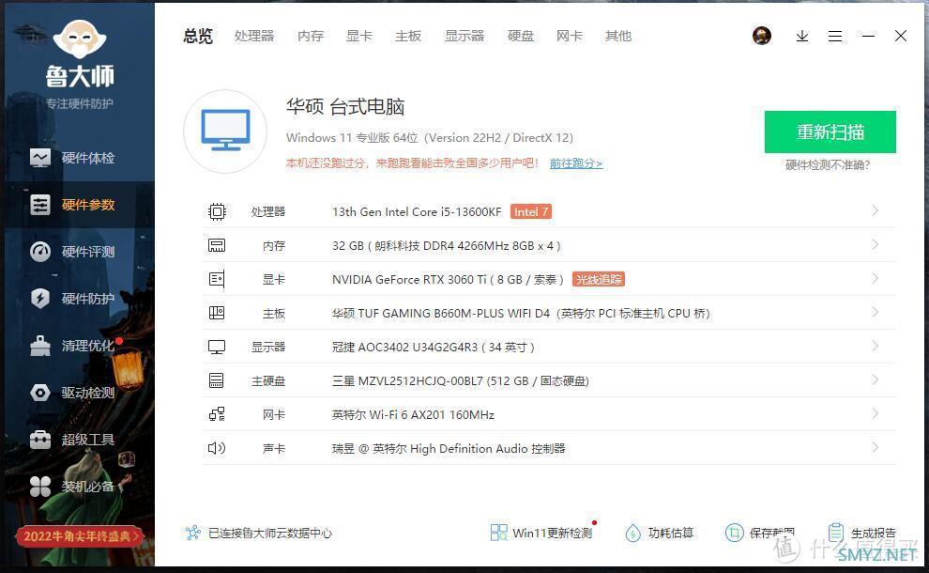
Task: Switch to the 显示器 tab
Action: (464, 37)
